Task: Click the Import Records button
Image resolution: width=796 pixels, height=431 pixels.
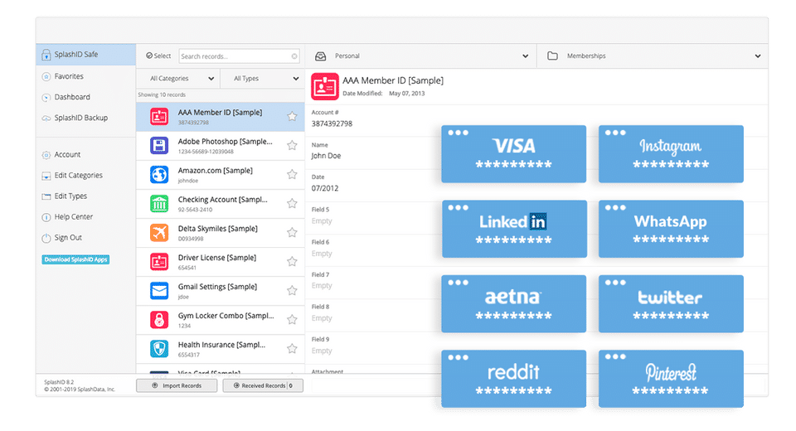Action: click(x=177, y=385)
